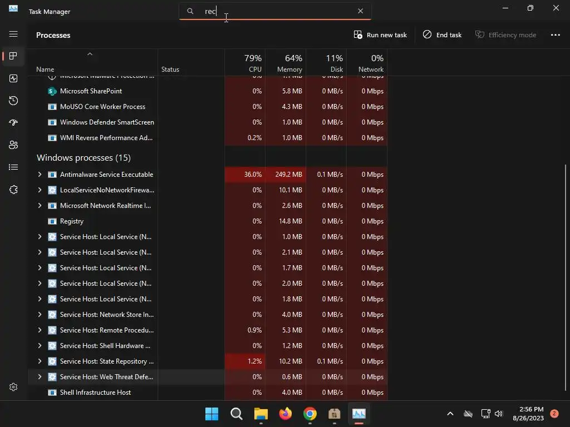Viewport: 570px width, 427px height.
Task: Open the Details sidebar page
Action: tap(13, 167)
